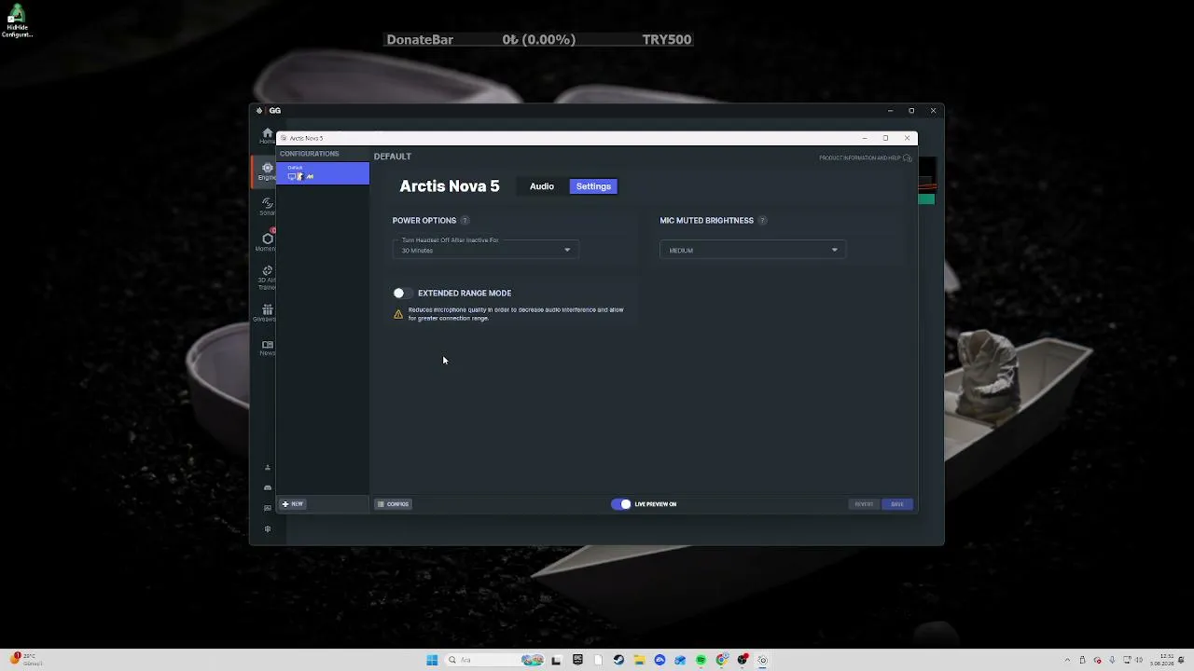Click the Arctis Nova 5 heading
Image resolution: width=1194 pixels, height=671 pixels.
pos(450,186)
